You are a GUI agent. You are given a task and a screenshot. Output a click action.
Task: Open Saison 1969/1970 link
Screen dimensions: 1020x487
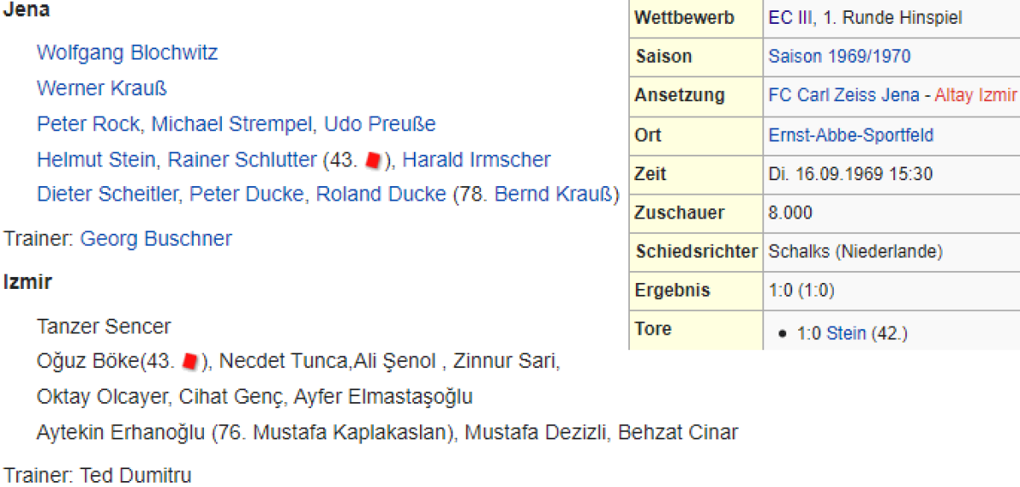pos(839,57)
